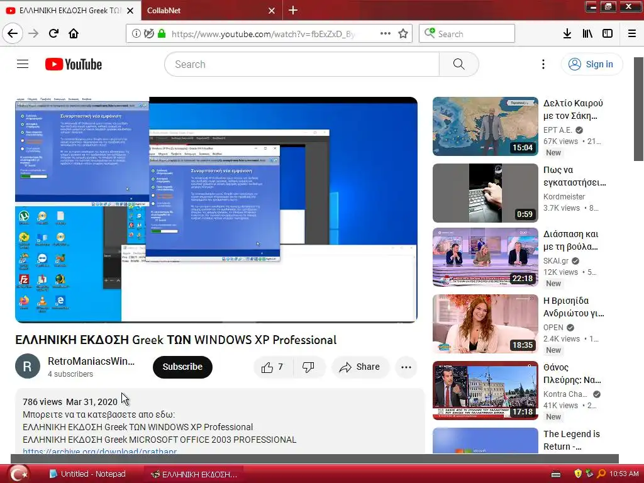Viewport: 644px width, 483px height.
Task: Click the security shield tray icon
Action: (x=578, y=474)
